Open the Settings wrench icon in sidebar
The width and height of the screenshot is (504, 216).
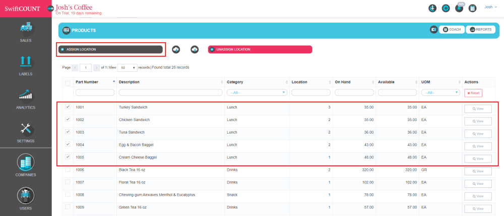[x=26, y=129]
